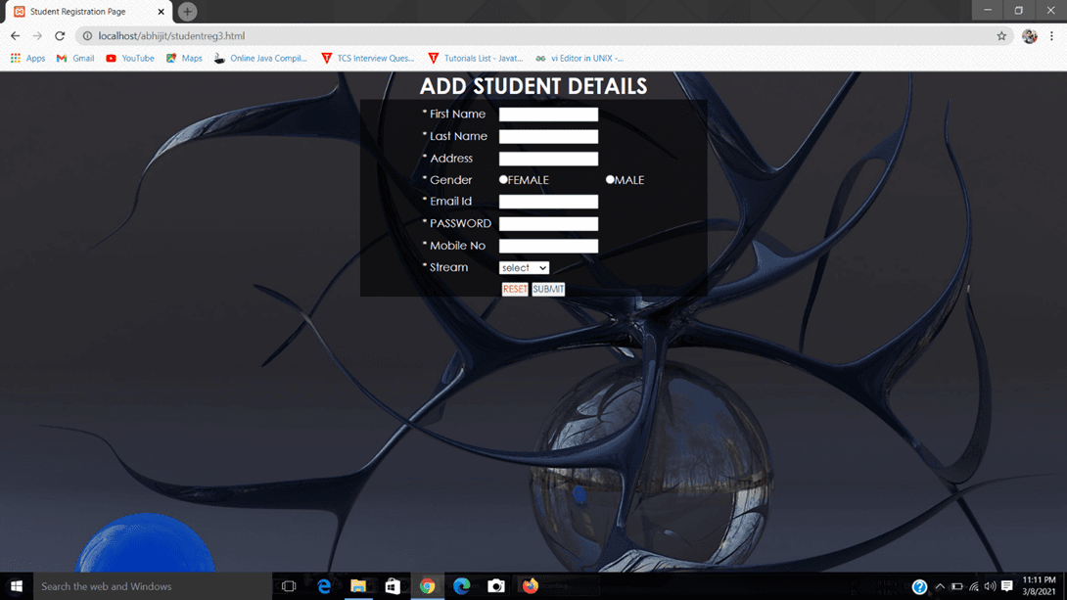Image resolution: width=1067 pixels, height=600 pixels.
Task: Open the YouTube bookmark
Action: point(130,59)
